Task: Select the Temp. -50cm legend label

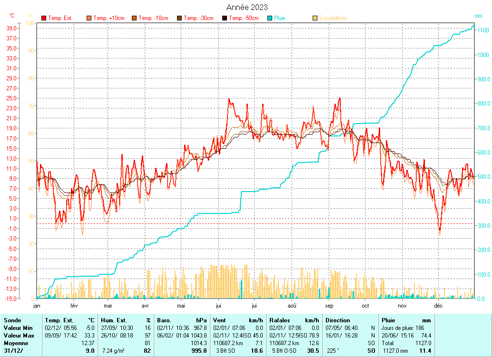Action: [x=244, y=19]
